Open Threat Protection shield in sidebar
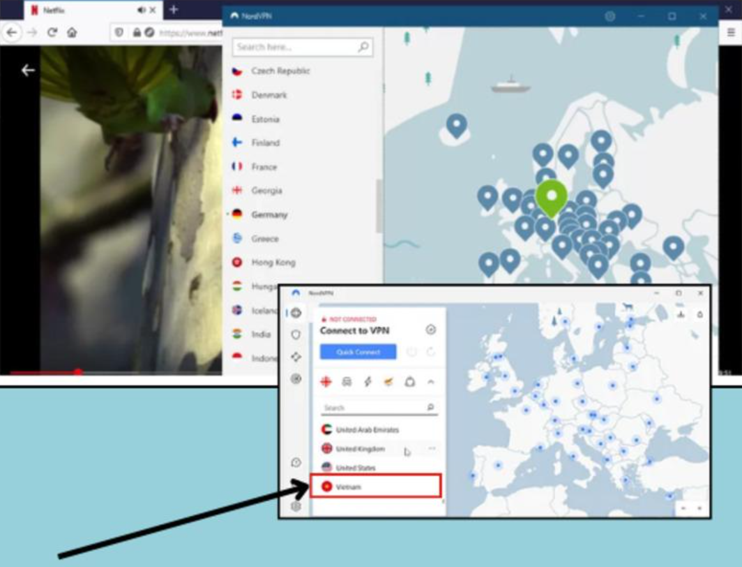Viewport: 742px width, 567px height. click(x=296, y=335)
